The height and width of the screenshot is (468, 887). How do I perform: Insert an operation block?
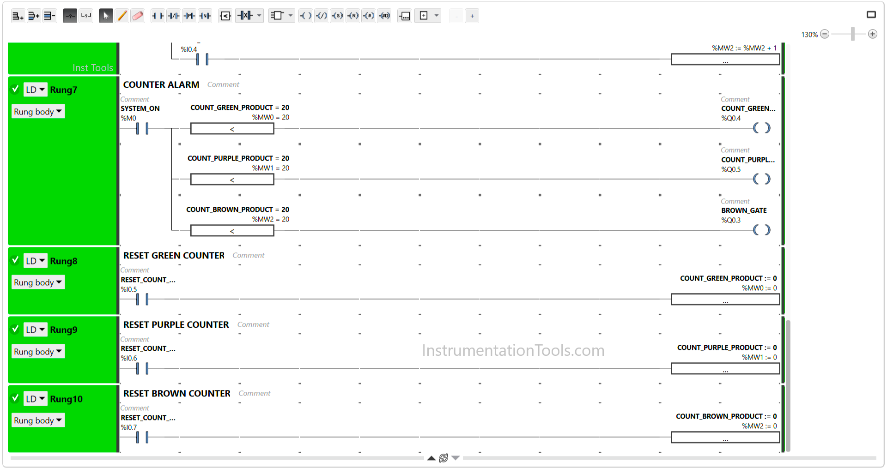(405, 16)
